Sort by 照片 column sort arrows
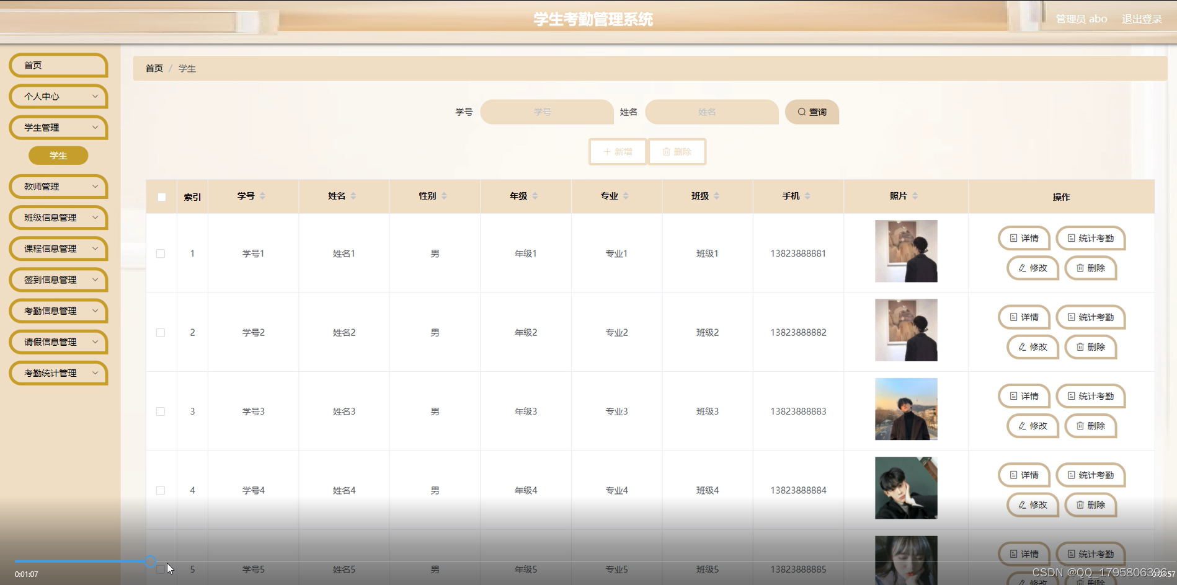 (915, 196)
